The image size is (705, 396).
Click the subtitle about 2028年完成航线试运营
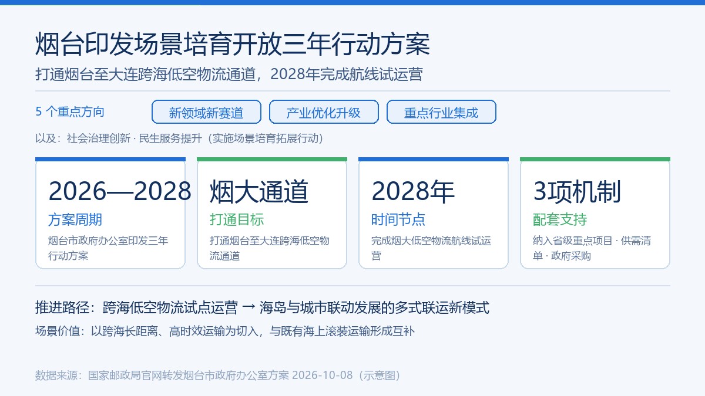229,75
